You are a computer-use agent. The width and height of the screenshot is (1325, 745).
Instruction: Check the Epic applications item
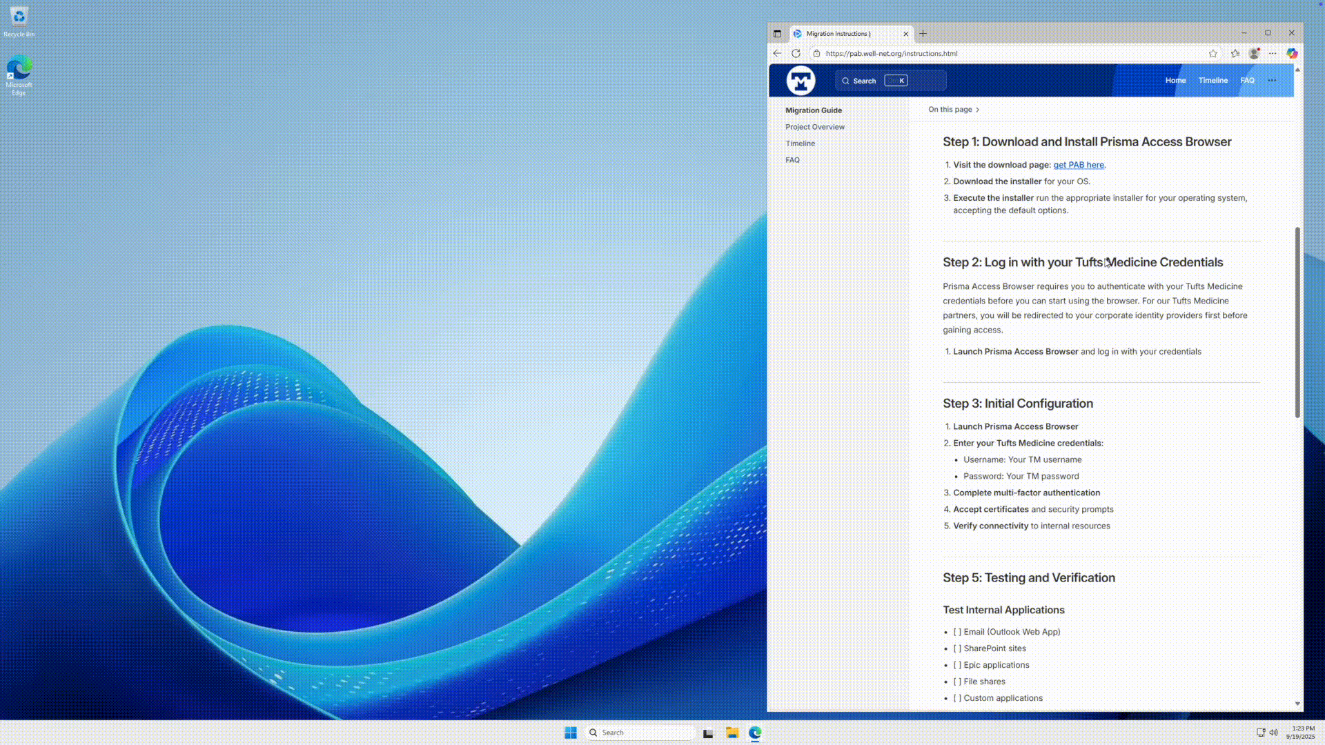pyautogui.click(x=957, y=665)
